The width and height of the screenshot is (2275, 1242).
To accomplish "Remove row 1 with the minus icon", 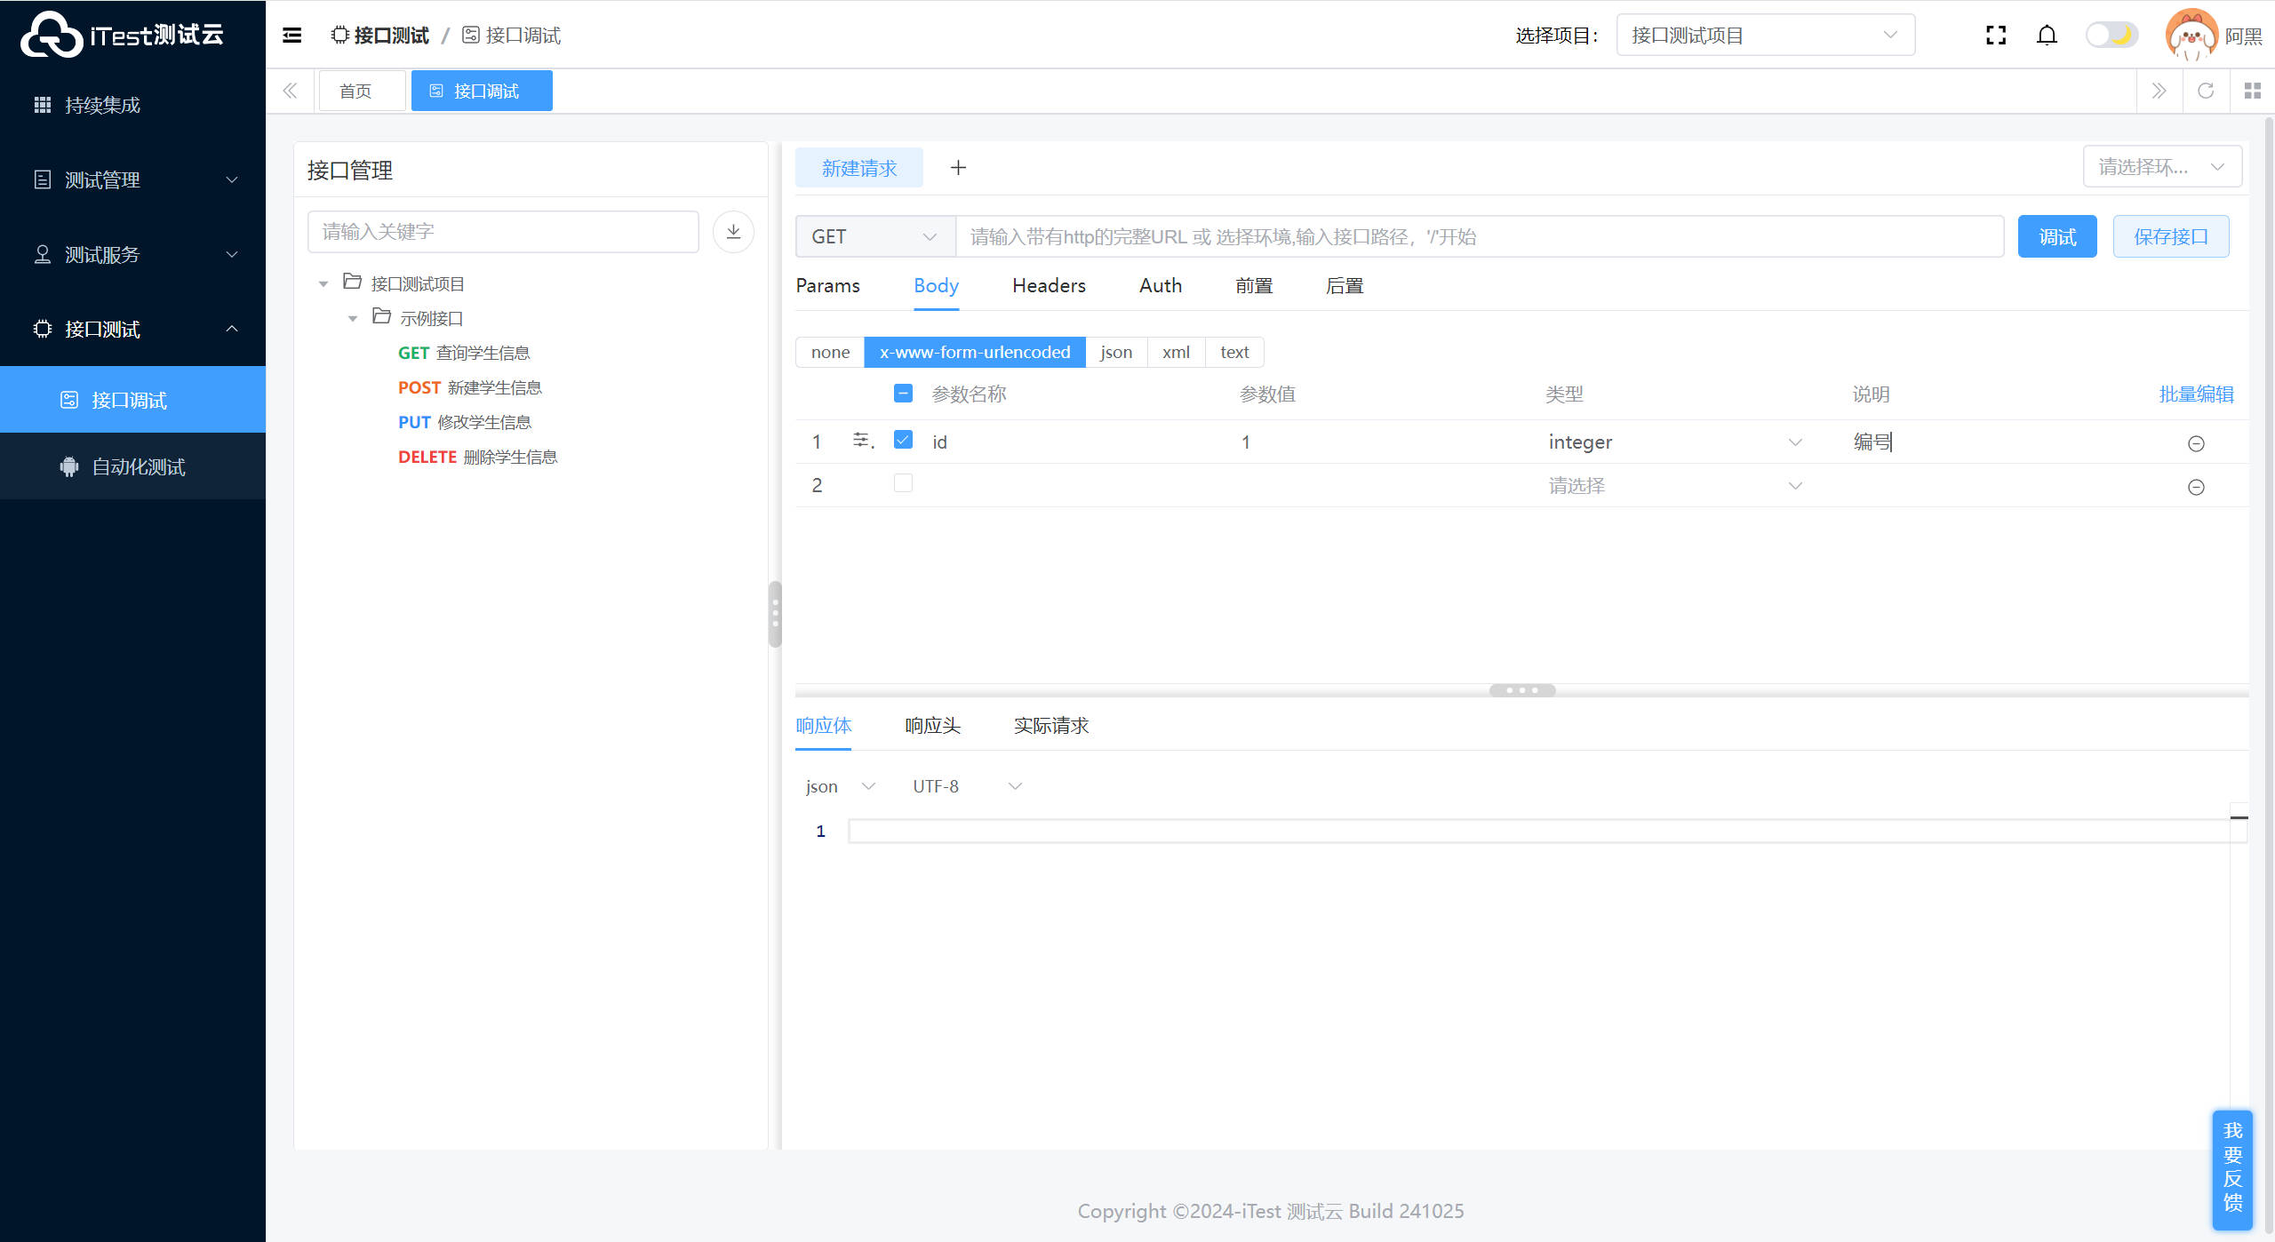I will (x=2195, y=443).
